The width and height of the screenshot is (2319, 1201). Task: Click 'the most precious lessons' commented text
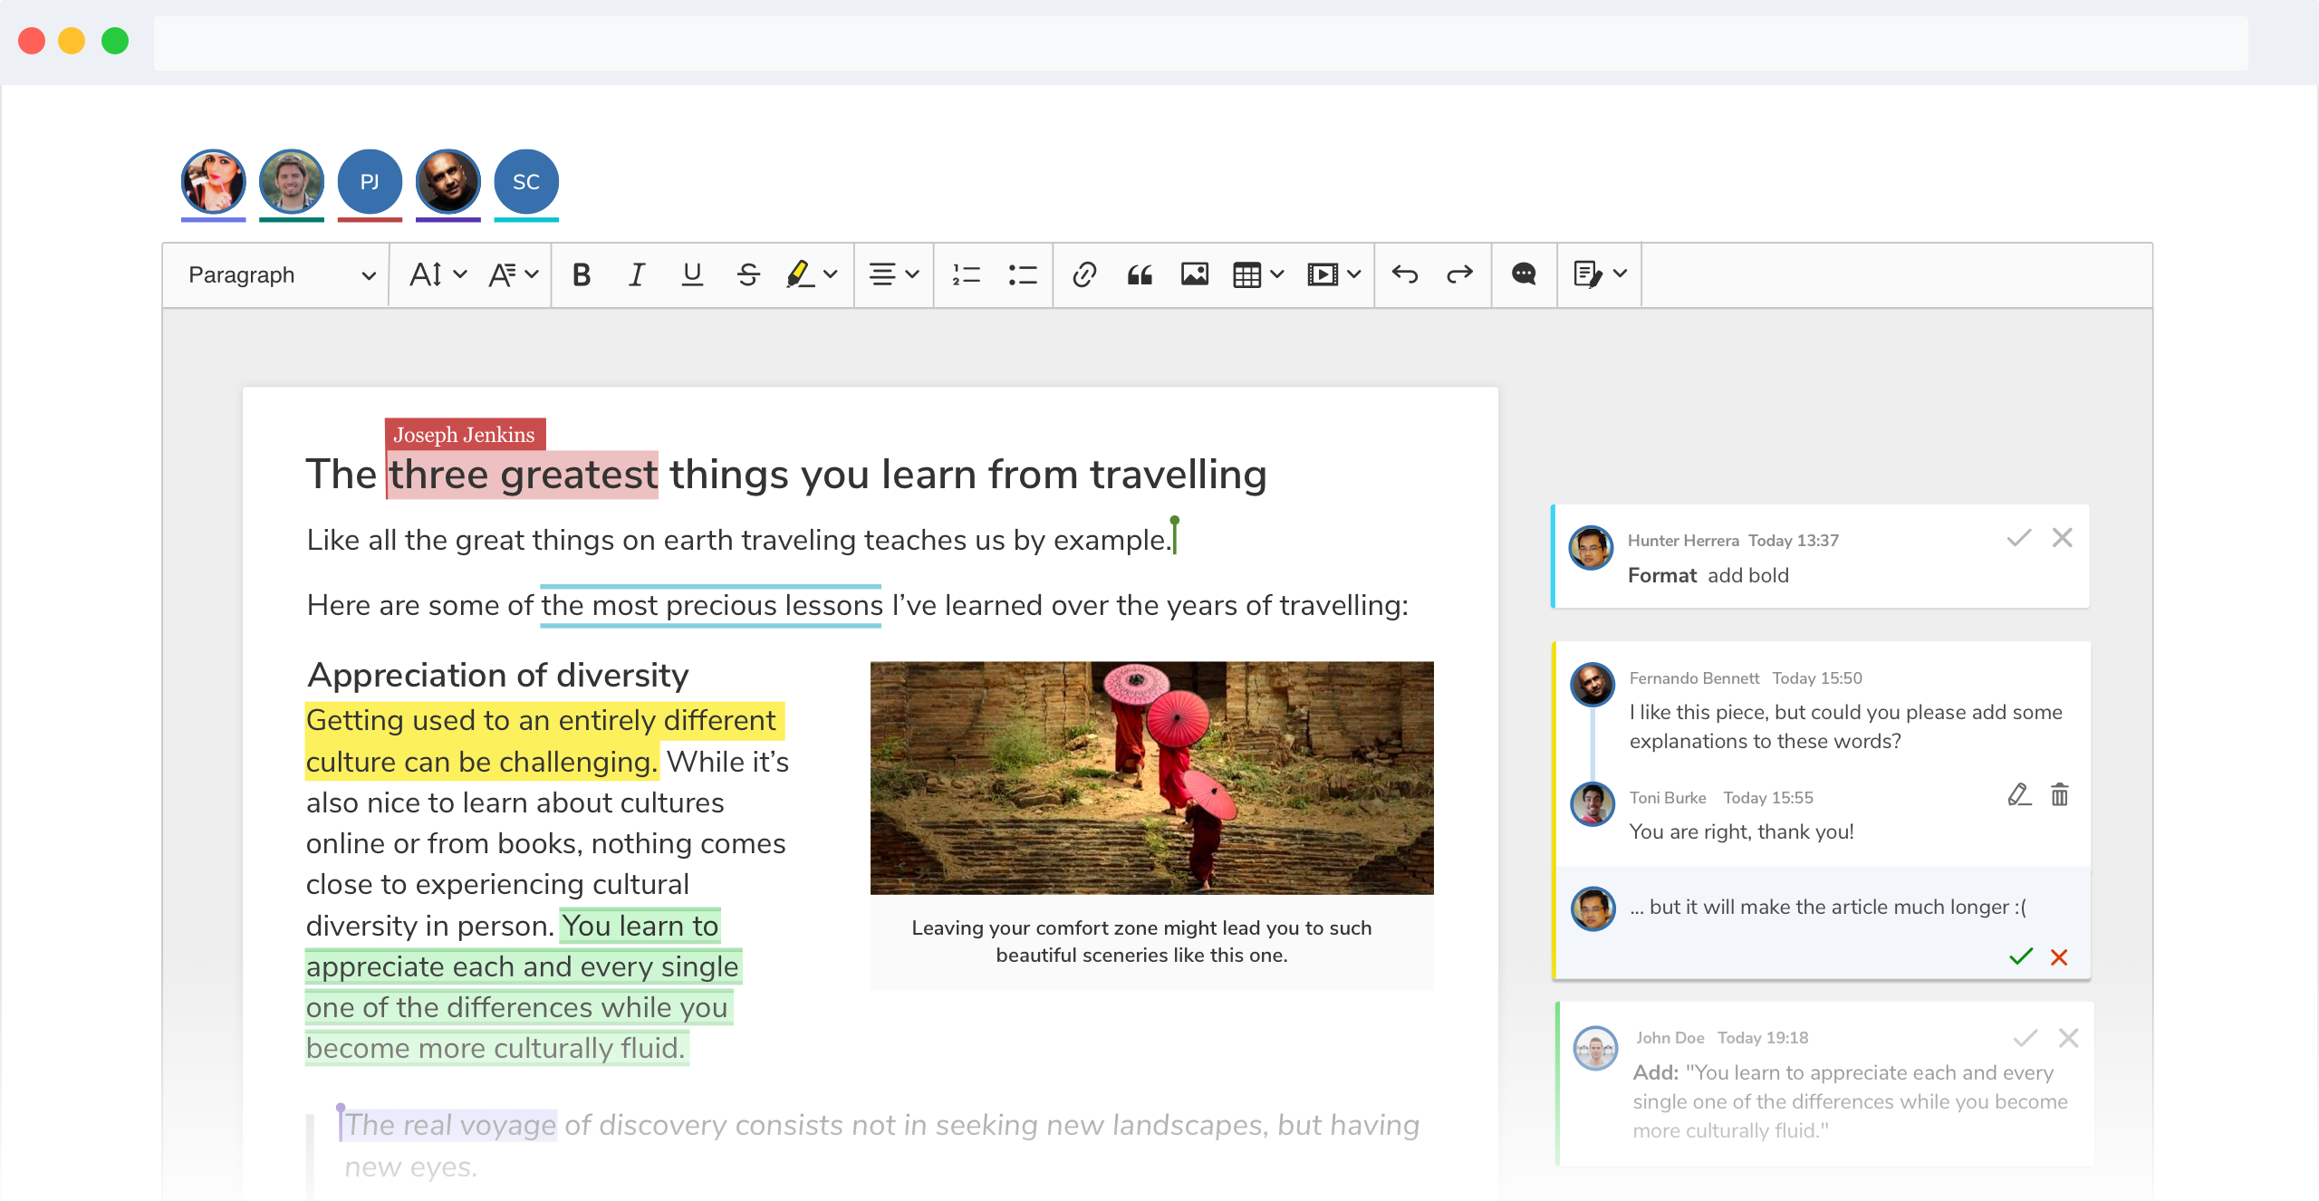point(711,605)
